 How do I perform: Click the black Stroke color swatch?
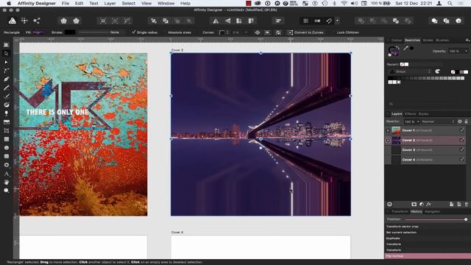coord(70,32)
